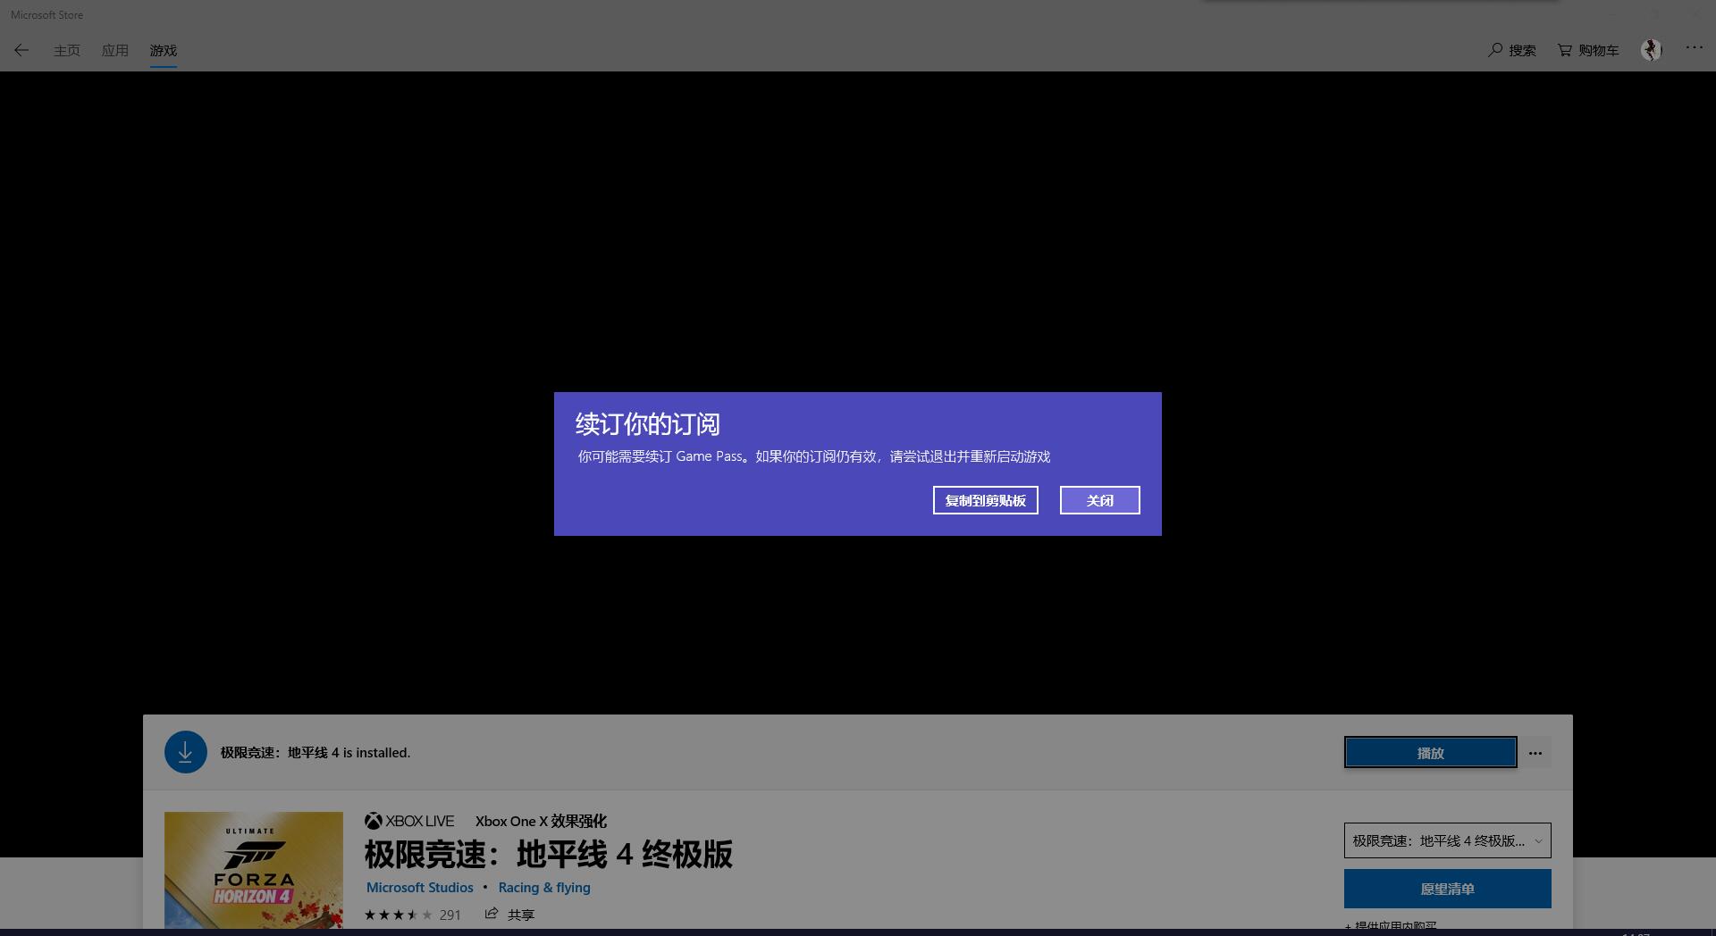Screen dimensions: 1716x936
Task: Open the 主页 tab
Action: 67,50
